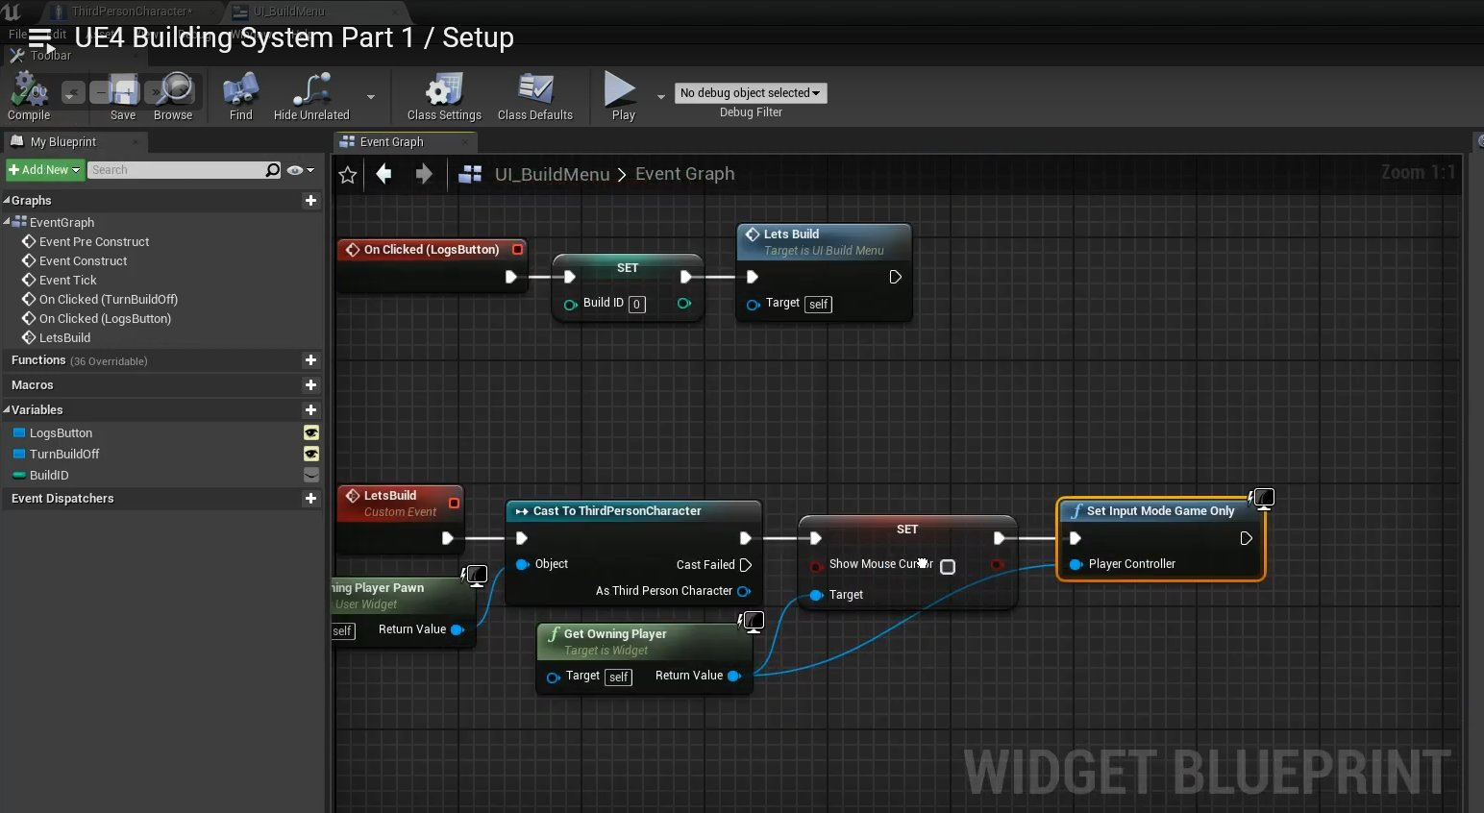Screen dimensions: 1484x813
Task: Switch to the Event Graph tab
Action: [x=391, y=142]
